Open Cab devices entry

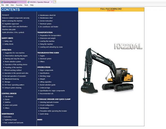tap(8, 96)
